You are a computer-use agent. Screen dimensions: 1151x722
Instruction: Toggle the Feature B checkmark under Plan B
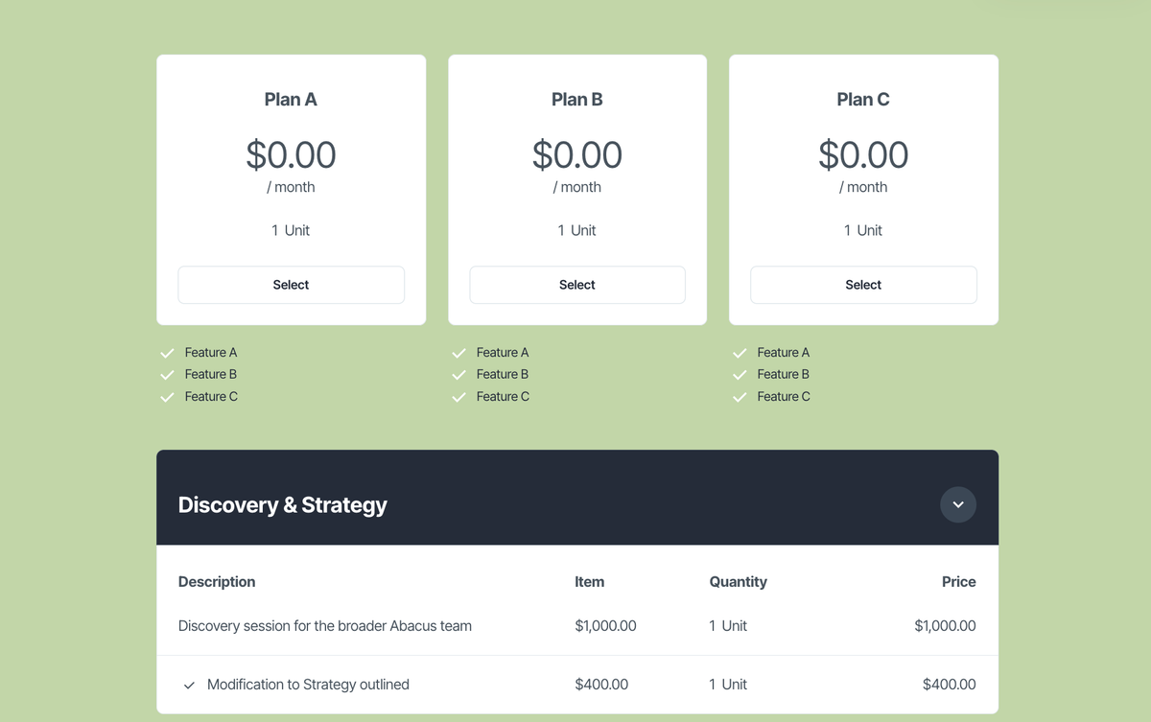tap(458, 374)
